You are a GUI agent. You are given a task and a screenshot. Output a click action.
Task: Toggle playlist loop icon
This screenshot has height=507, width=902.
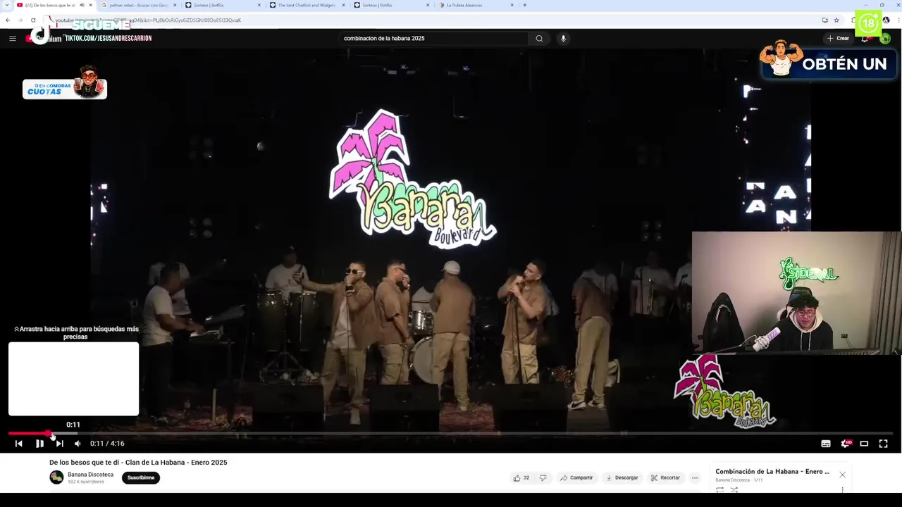pos(720,489)
